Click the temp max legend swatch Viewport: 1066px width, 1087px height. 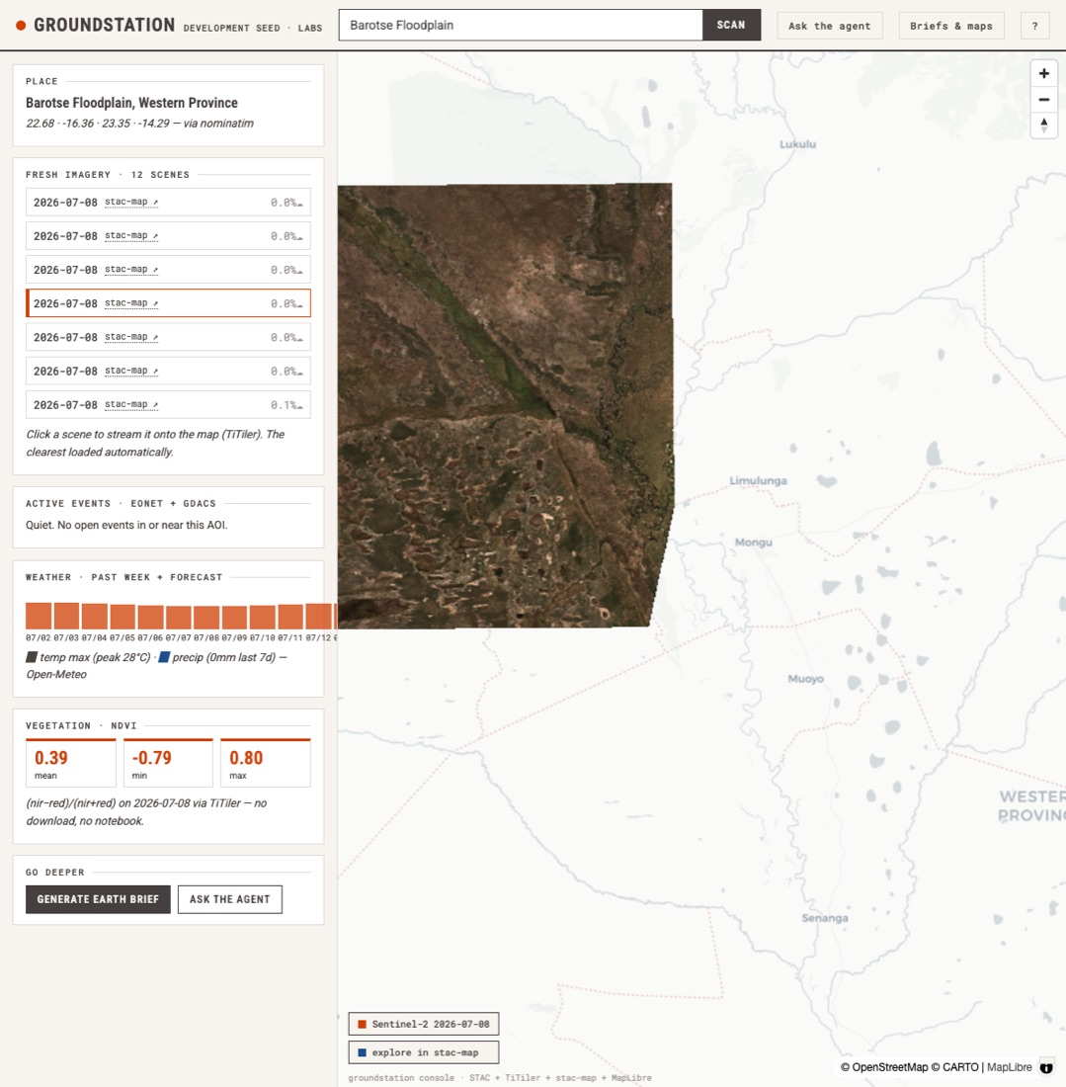click(x=32, y=656)
